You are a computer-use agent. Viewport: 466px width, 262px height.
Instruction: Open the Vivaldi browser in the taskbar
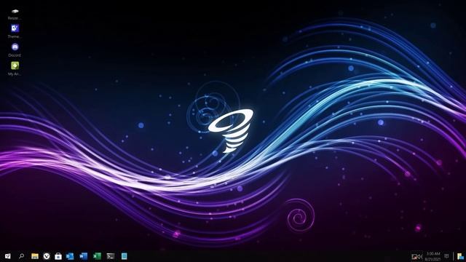47,256
